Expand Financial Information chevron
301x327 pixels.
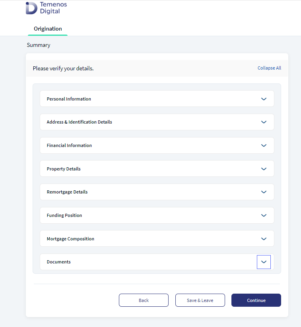[264, 145]
